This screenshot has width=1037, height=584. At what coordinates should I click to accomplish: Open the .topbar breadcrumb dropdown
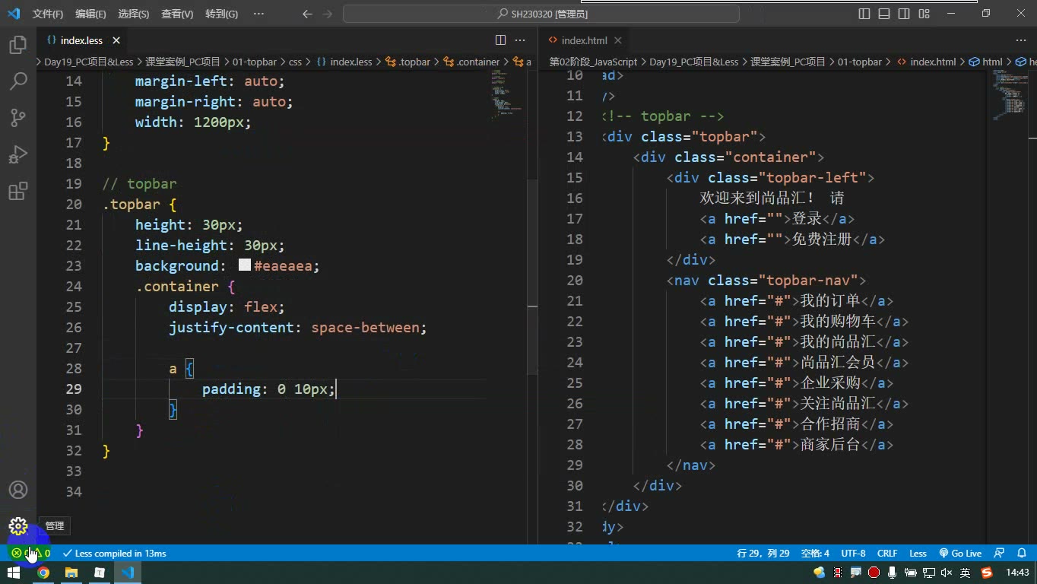[408, 62]
